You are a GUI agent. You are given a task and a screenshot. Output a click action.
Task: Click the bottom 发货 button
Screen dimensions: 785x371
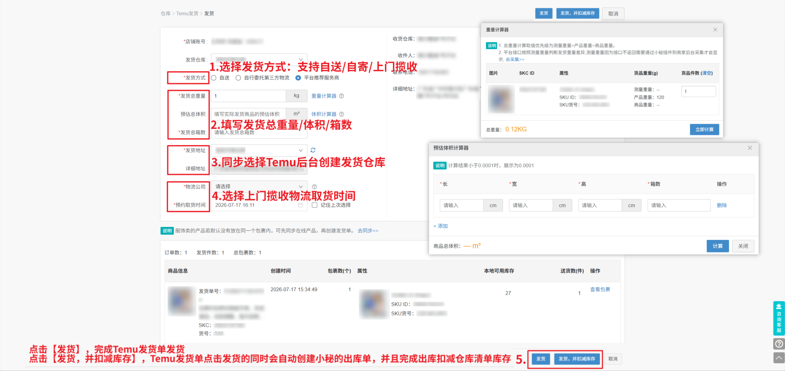(x=541, y=359)
